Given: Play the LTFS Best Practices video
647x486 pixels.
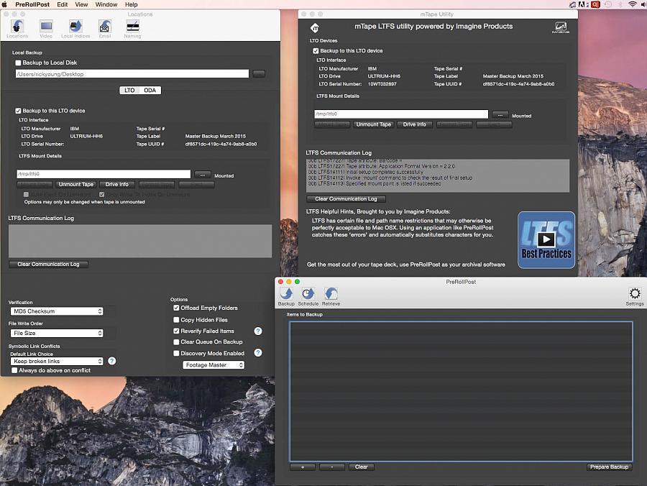Looking at the screenshot, I should [546, 239].
